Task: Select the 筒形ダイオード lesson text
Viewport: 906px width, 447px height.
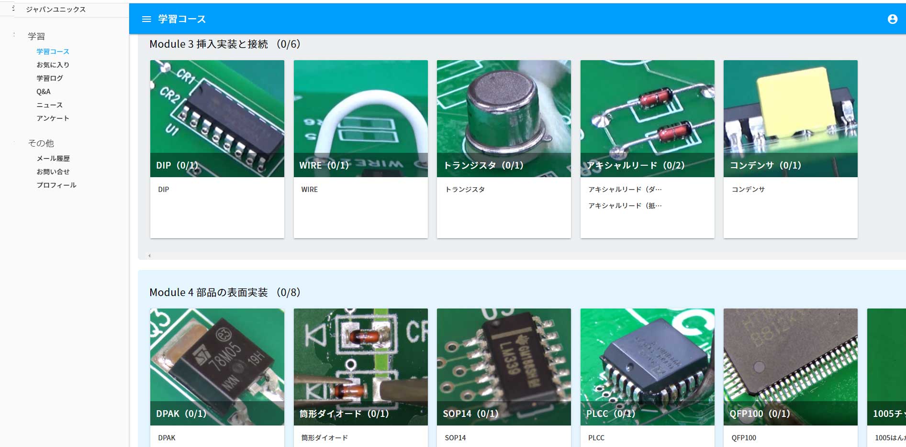Action: (325, 438)
